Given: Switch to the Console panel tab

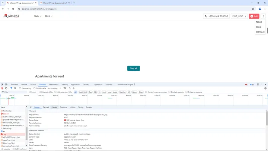Looking at the screenshot, I should point(24,85).
